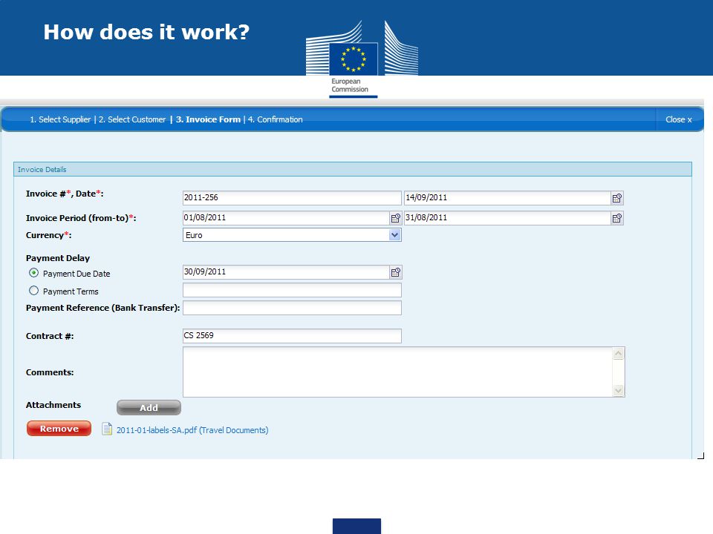Viewport: 713px width, 534px height.
Task: Click the How does it work? heading
Action: [146, 32]
